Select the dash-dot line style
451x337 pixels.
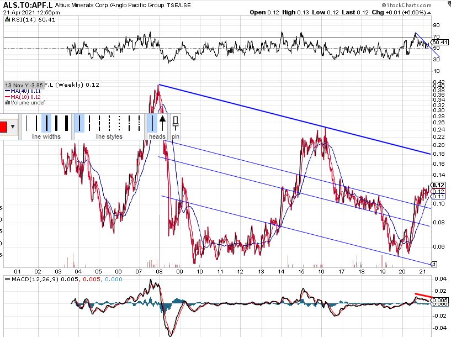[129, 123]
